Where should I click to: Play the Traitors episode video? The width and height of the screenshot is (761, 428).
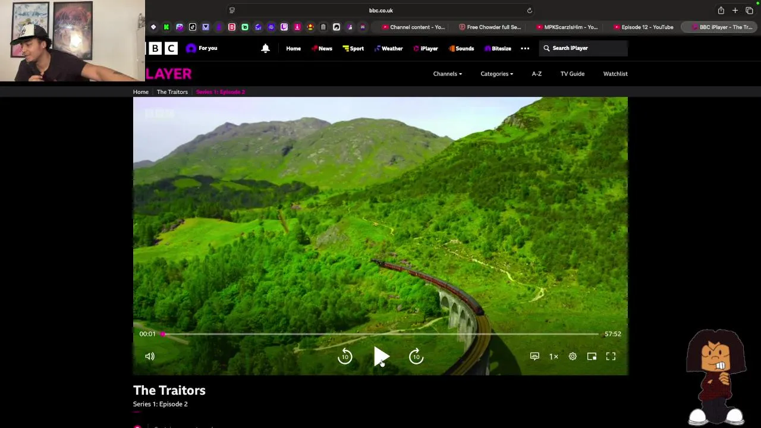(381, 357)
